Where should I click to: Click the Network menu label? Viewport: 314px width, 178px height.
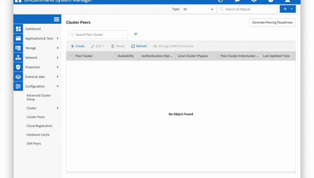pos(31,58)
